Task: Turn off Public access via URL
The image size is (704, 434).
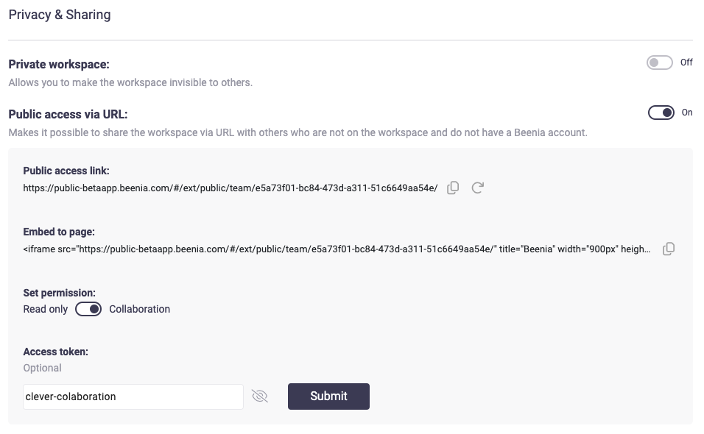Action: click(x=661, y=113)
